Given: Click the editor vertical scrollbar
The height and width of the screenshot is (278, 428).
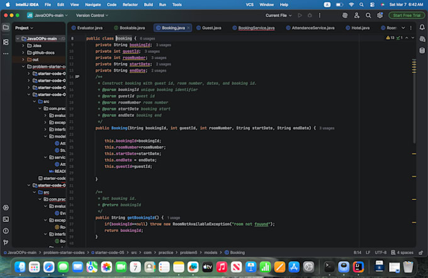Looking at the screenshot, I should point(414,101).
